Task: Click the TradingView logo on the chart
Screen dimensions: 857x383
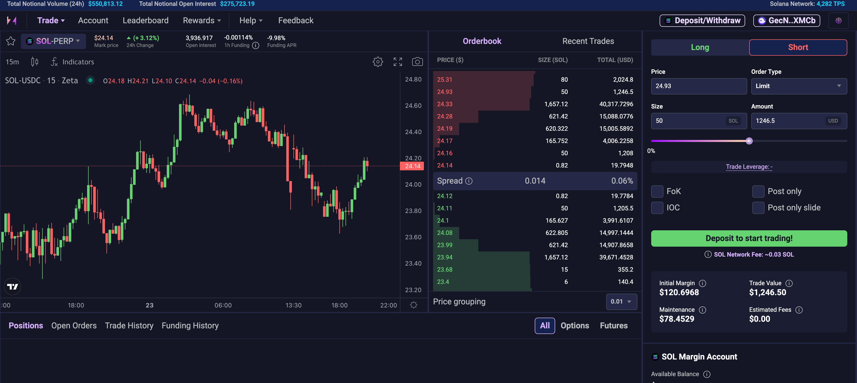Action: coord(12,286)
